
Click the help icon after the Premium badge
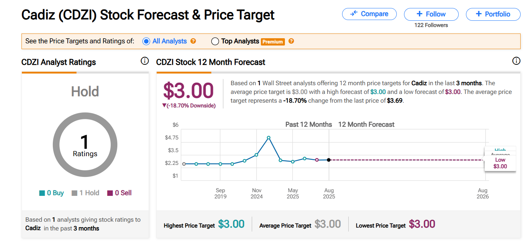pos(291,41)
